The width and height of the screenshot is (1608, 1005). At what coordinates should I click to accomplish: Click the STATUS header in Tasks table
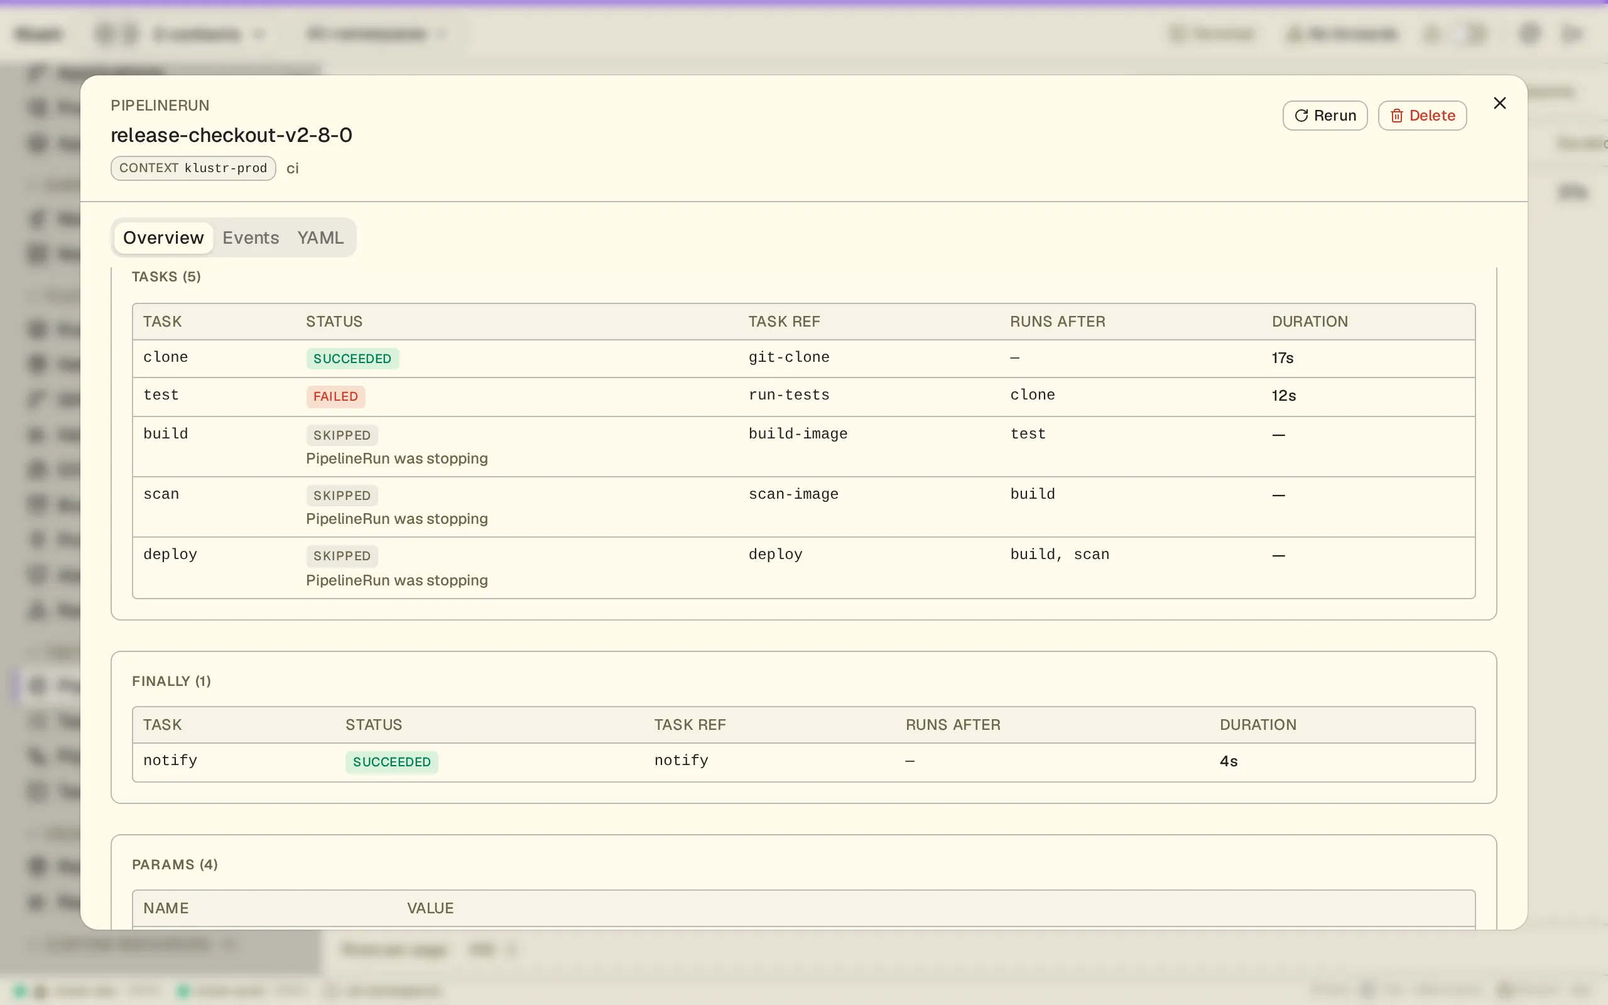pyautogui.click(x=334, y=322)
